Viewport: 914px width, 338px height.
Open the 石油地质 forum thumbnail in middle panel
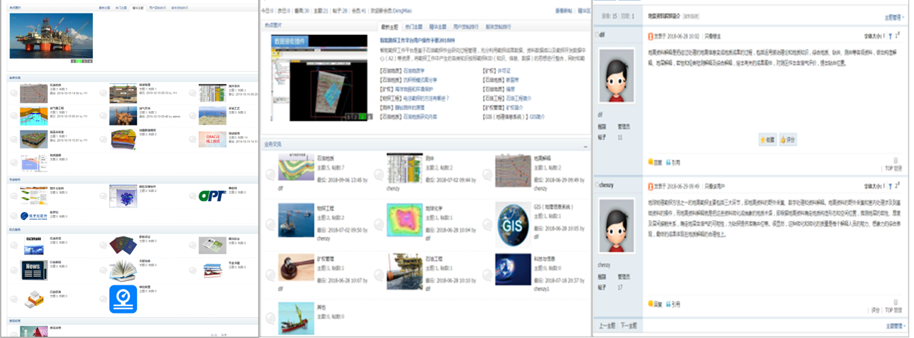pyautogui.click(x=296, y=166)
